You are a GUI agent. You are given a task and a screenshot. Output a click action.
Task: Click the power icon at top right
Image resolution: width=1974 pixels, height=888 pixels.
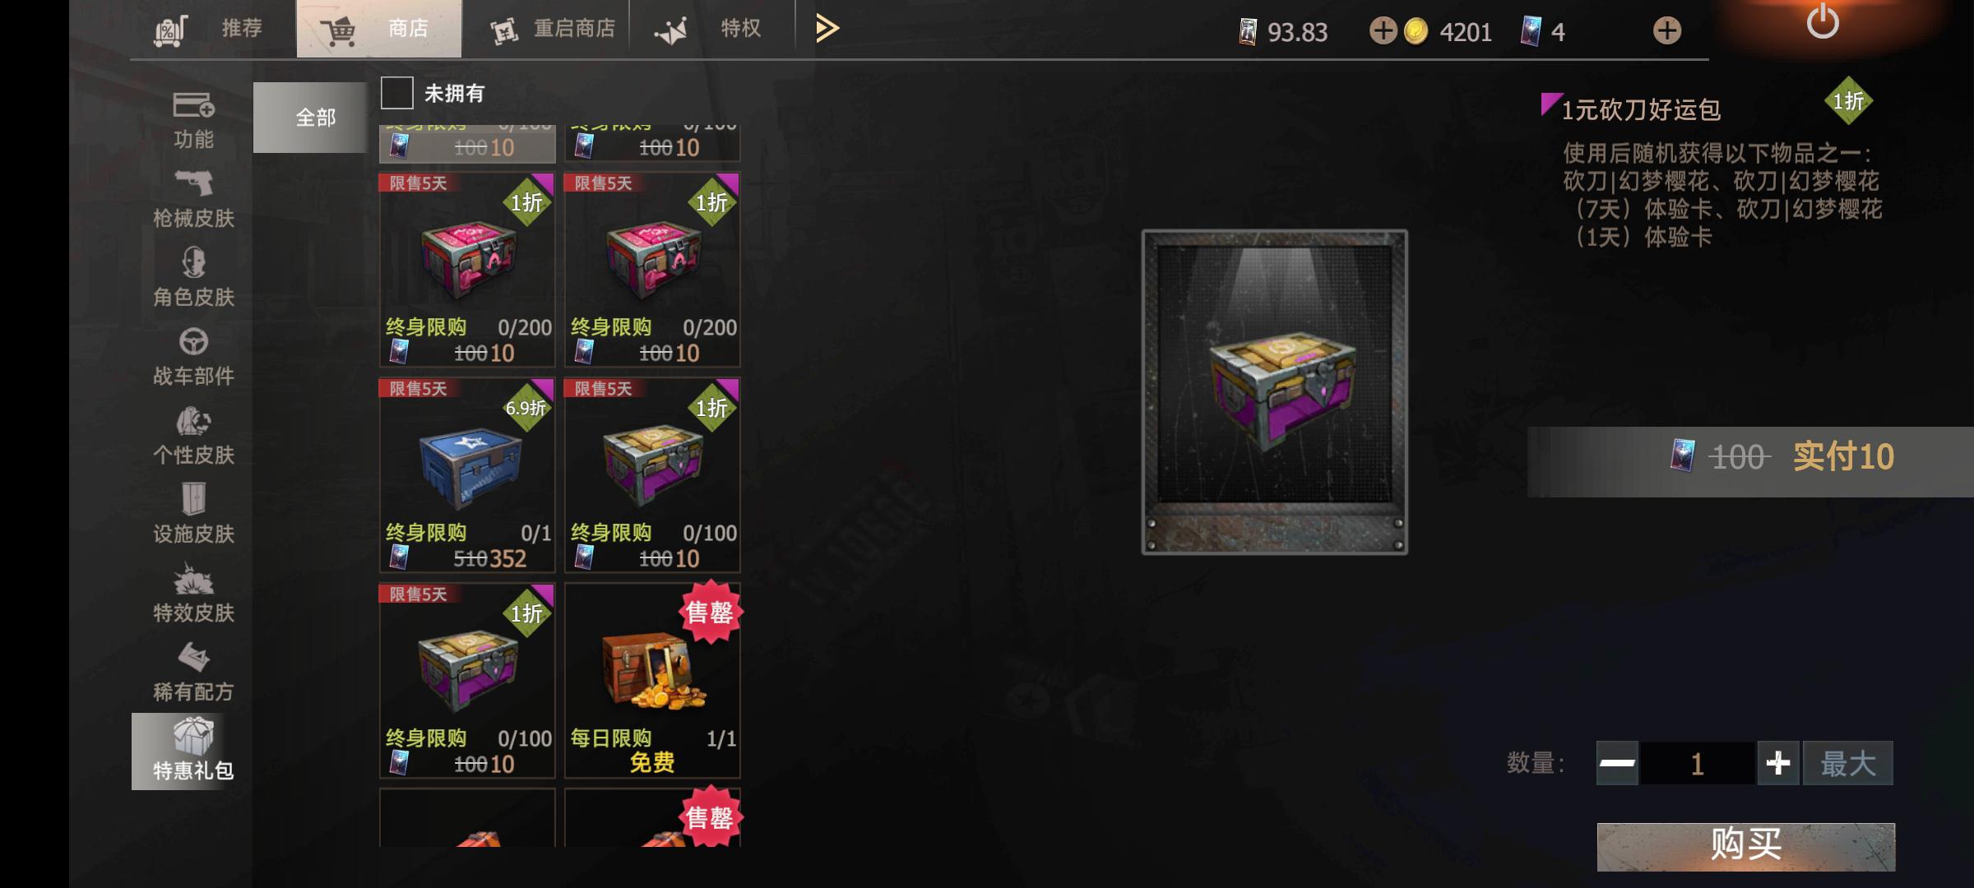tap(1823, 22)
